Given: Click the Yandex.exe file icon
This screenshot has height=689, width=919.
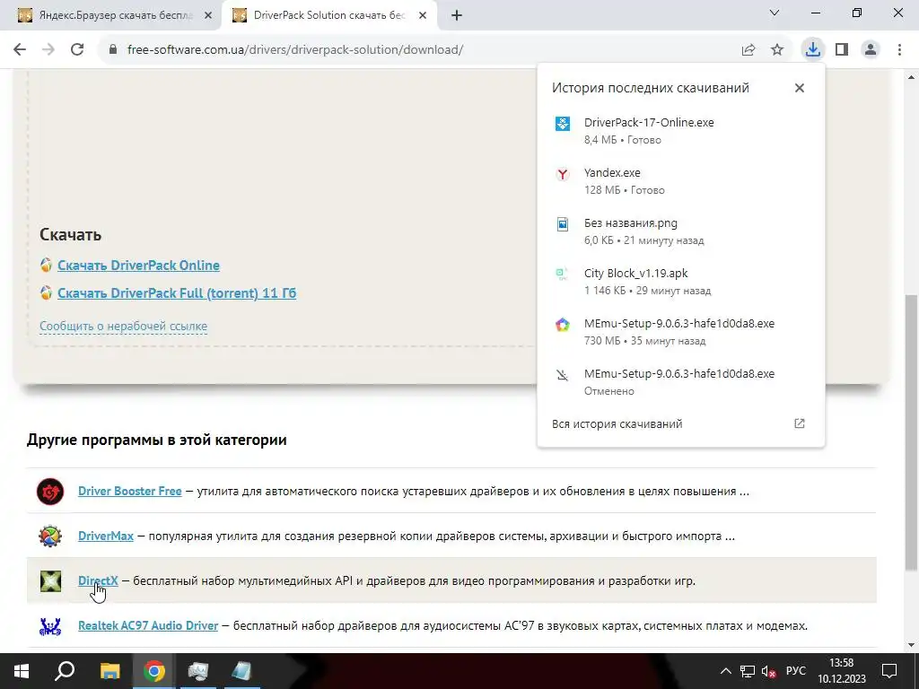Looking at the screenshot, I should click(x=563, y=174).
